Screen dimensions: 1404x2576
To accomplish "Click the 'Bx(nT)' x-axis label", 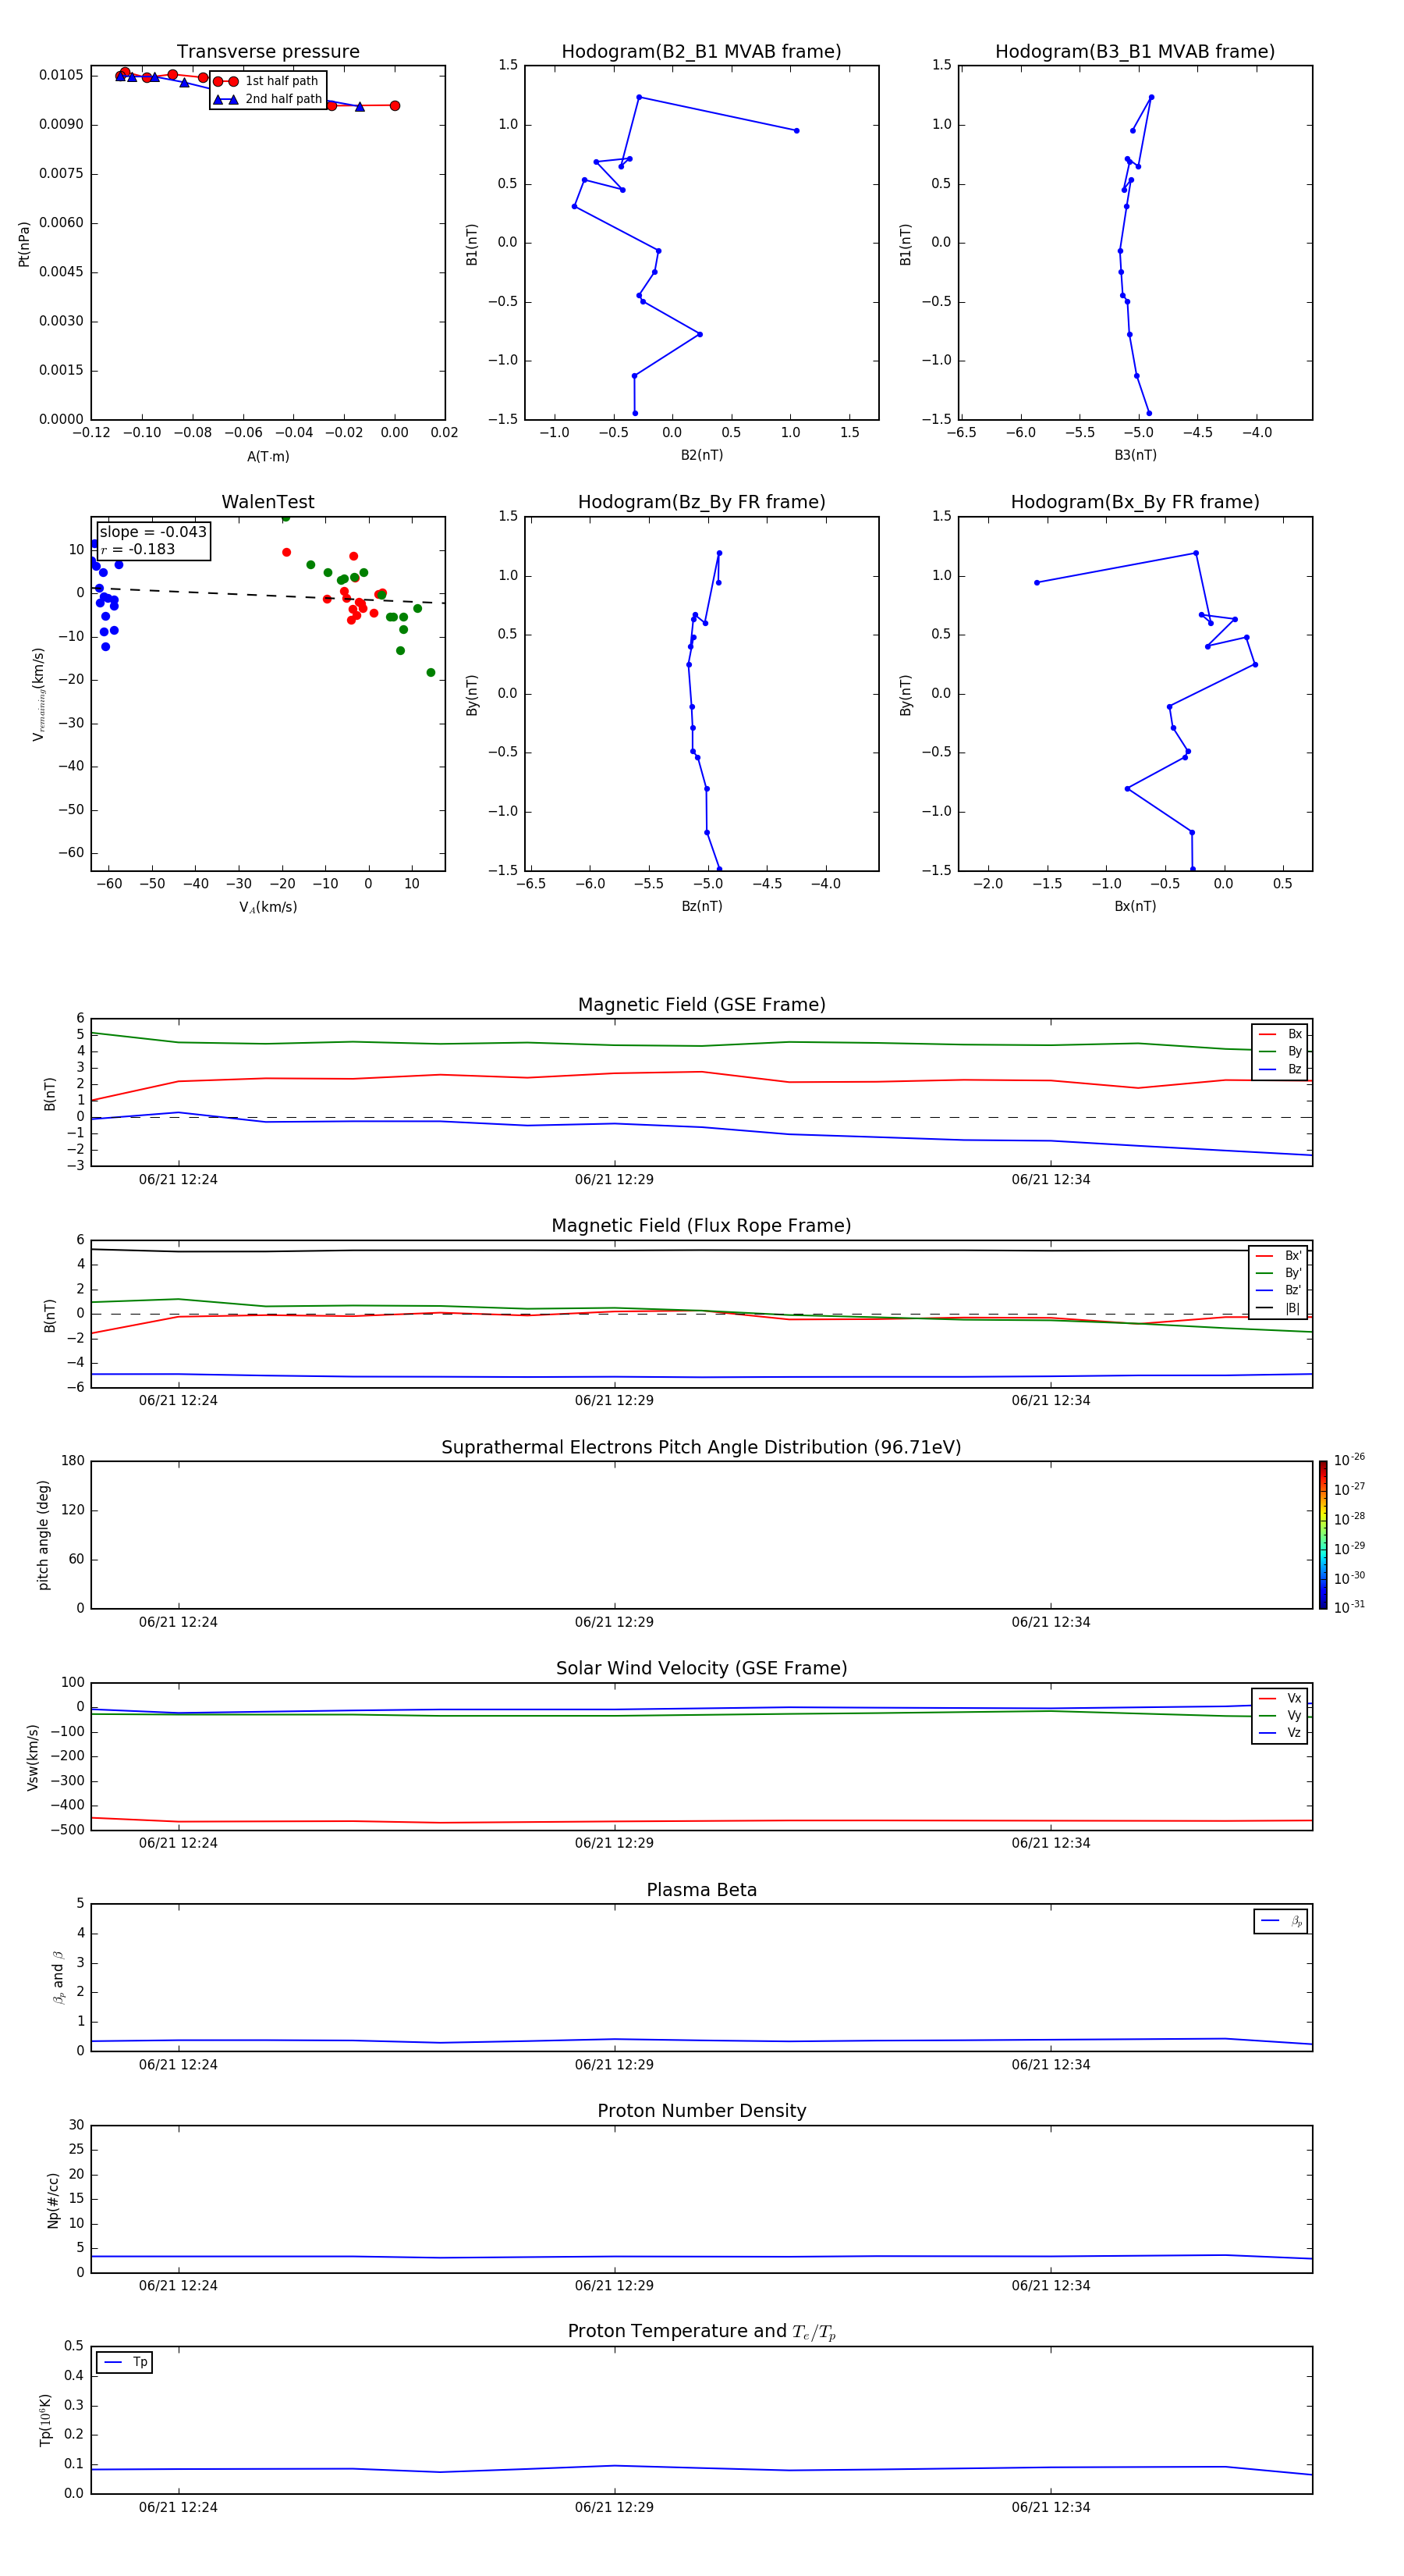I will (1135, 906).
